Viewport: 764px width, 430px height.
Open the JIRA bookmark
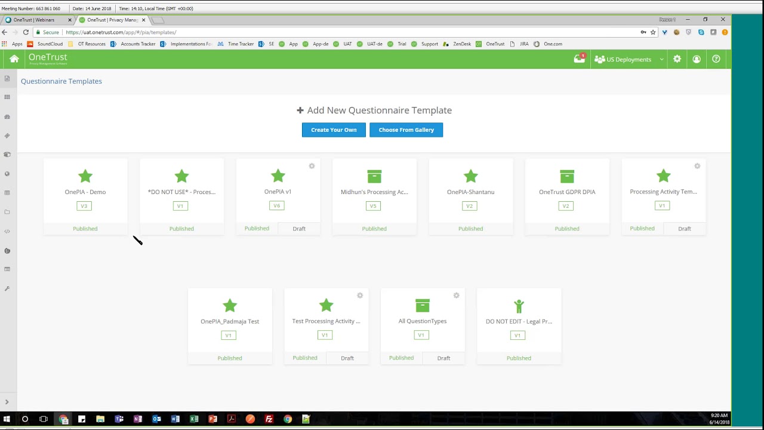[x=519, y=44]
